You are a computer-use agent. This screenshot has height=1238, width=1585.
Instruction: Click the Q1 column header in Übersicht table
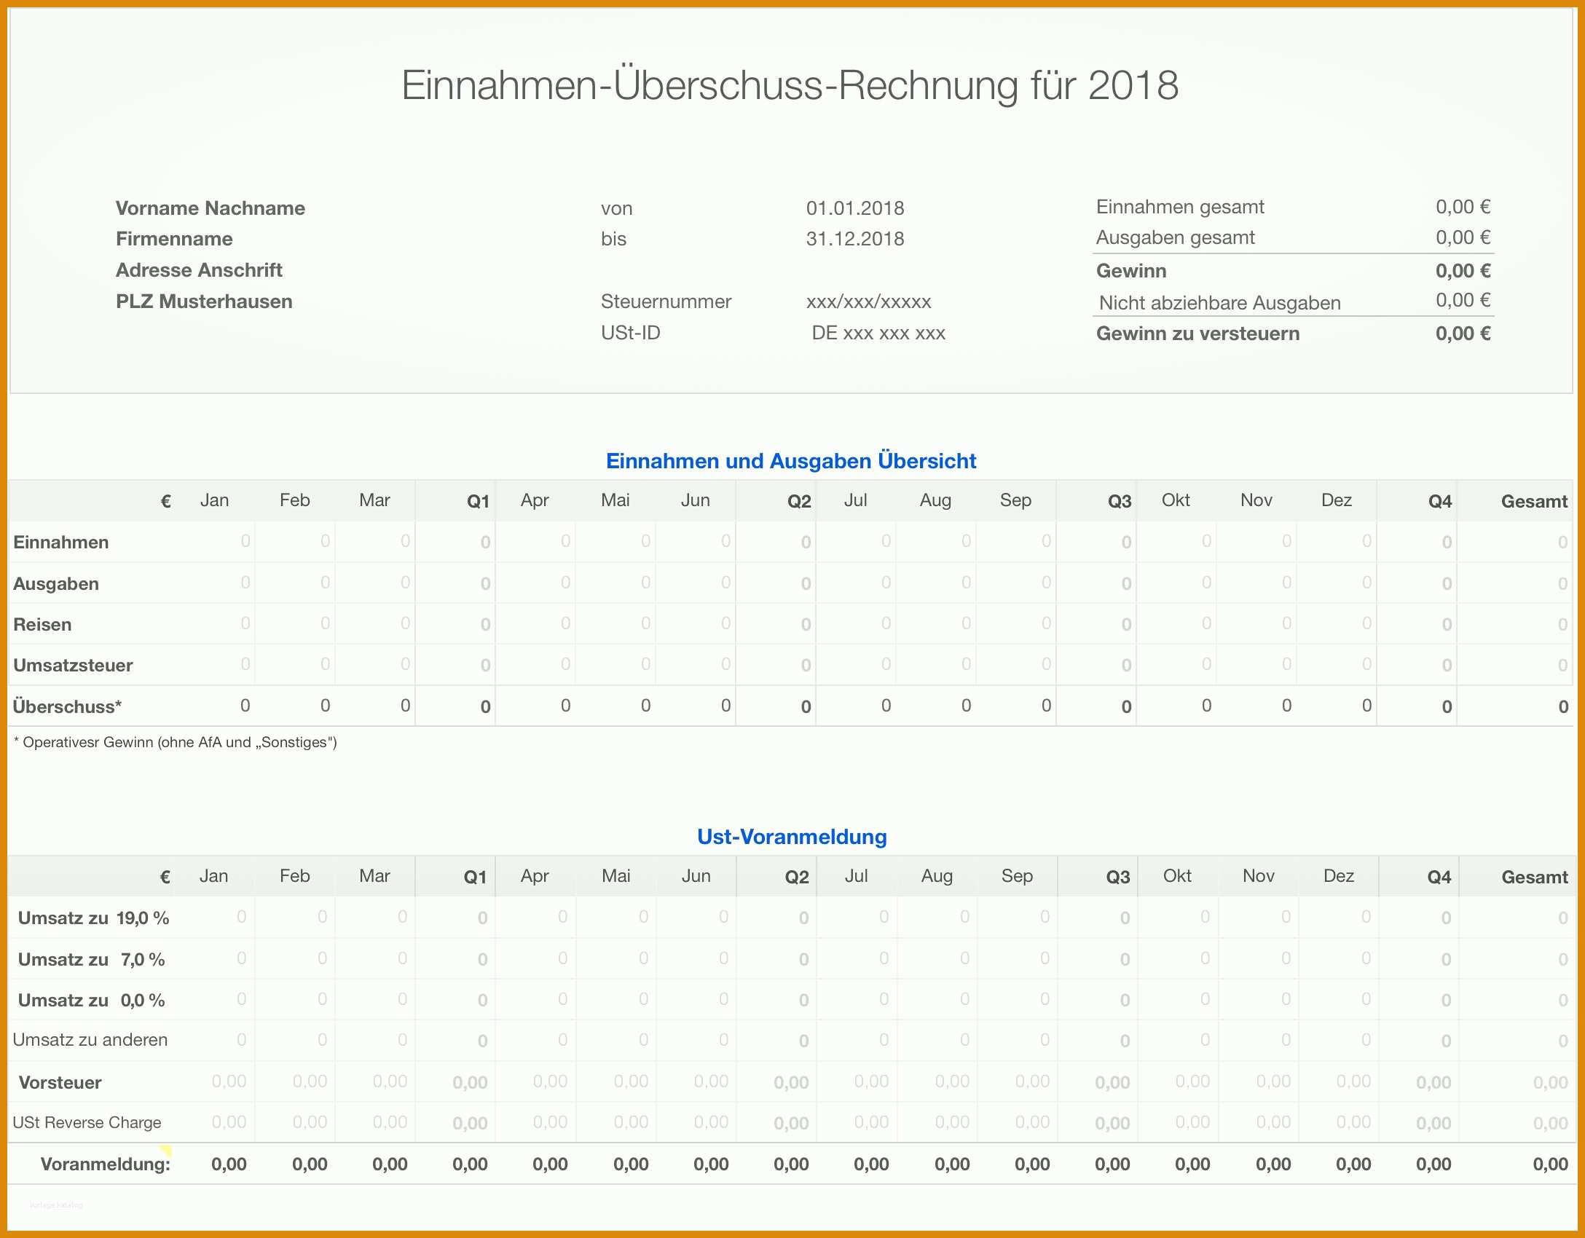pyautogui.click(x=478, y=501)
